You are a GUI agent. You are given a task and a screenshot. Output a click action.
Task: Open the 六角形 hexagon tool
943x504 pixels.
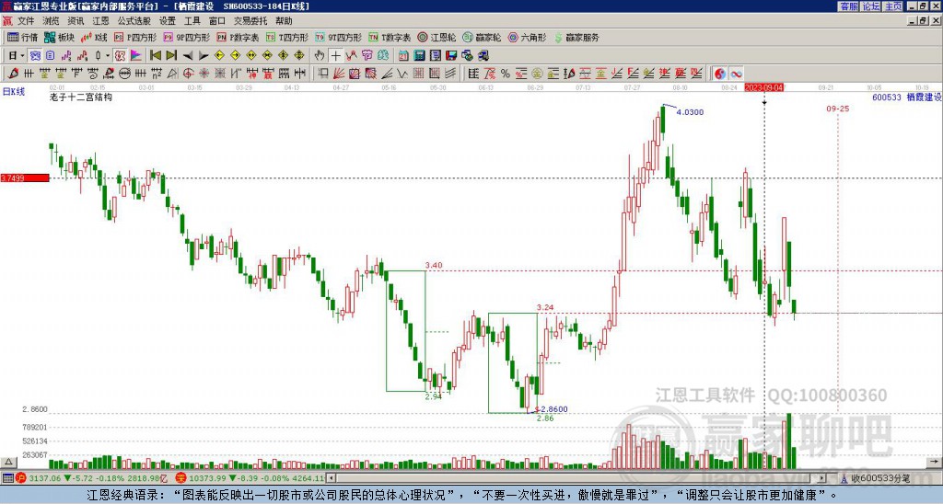coord(527,37)
